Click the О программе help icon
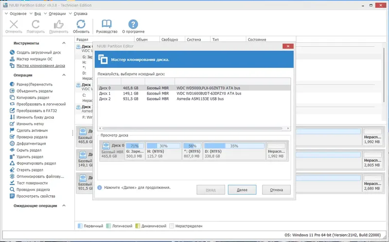The image size is (389, 242). [x=133, y=25]
